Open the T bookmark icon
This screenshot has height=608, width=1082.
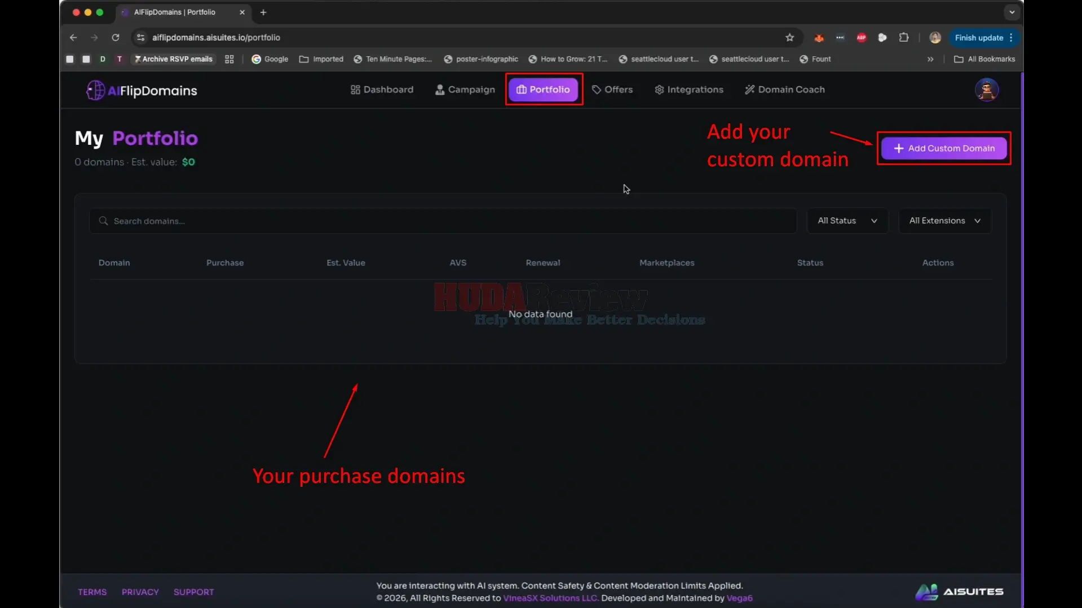click(x=120, y=59)
